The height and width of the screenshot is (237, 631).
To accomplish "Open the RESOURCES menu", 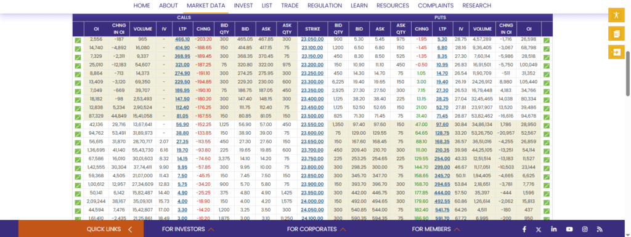I will [x=393, y=6].
